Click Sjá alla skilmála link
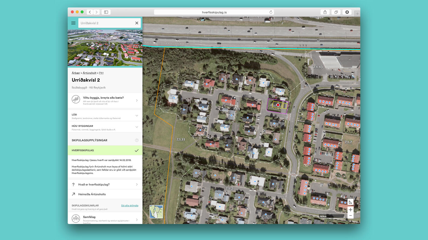The image size is (428, 240). coord(130,206)
